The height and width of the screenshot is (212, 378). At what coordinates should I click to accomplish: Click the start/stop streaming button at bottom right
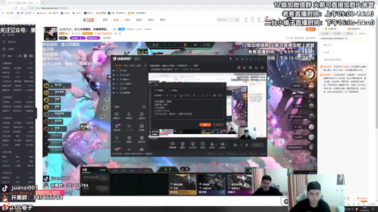tap(258, 145)
